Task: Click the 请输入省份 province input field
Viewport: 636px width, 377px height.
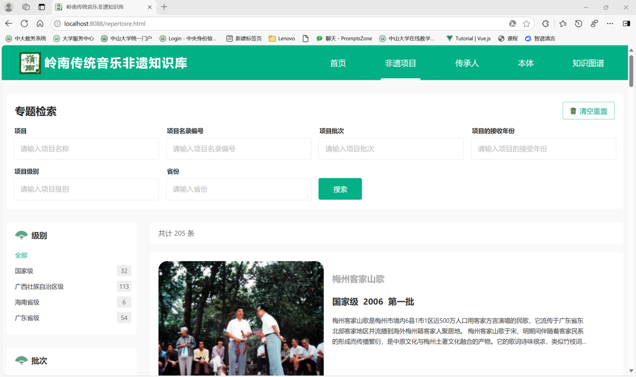Action: click(239, 190)
